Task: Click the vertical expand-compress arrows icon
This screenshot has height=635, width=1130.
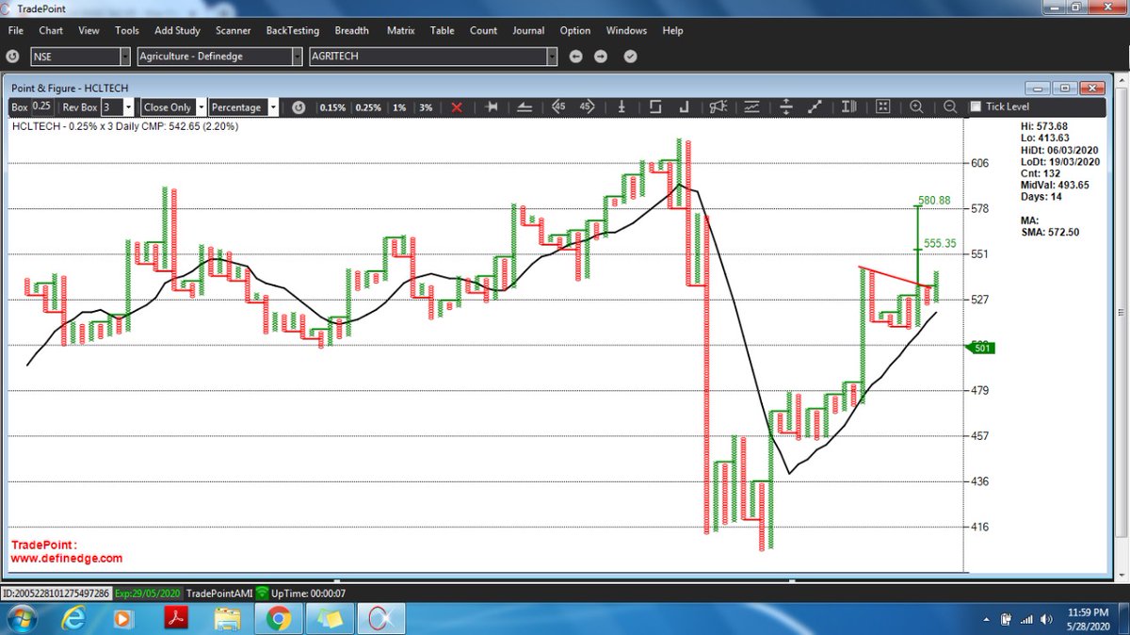Action: [x=786, y=107]
